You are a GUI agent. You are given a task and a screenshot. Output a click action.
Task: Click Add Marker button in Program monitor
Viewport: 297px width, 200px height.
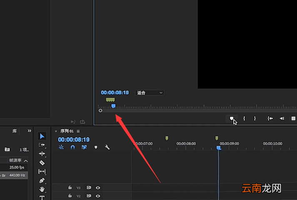coord(232,119)
